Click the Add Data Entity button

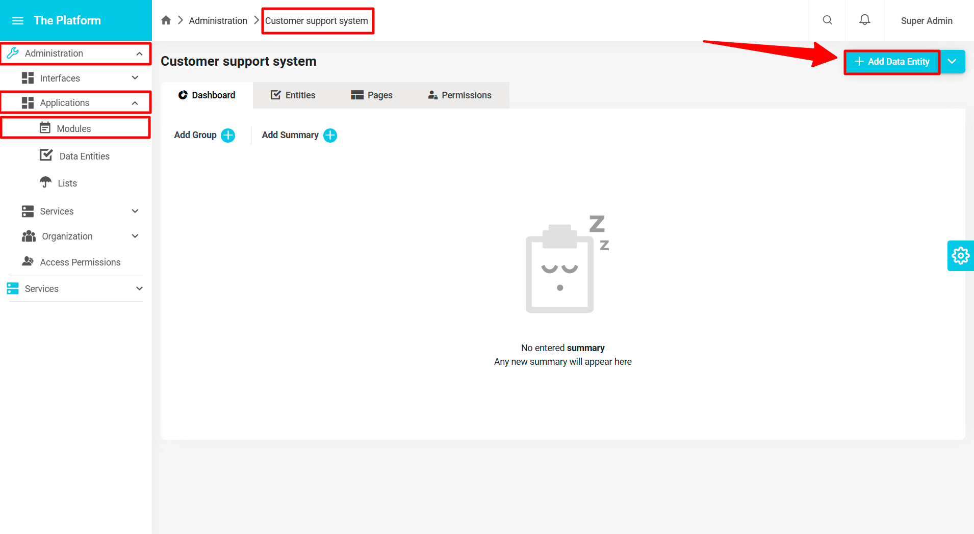(x=892, y=62)
